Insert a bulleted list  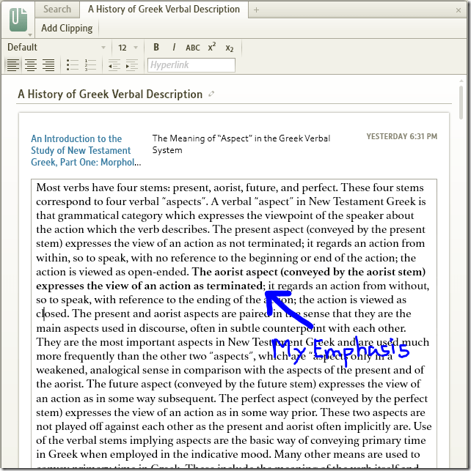coord(72,65)
